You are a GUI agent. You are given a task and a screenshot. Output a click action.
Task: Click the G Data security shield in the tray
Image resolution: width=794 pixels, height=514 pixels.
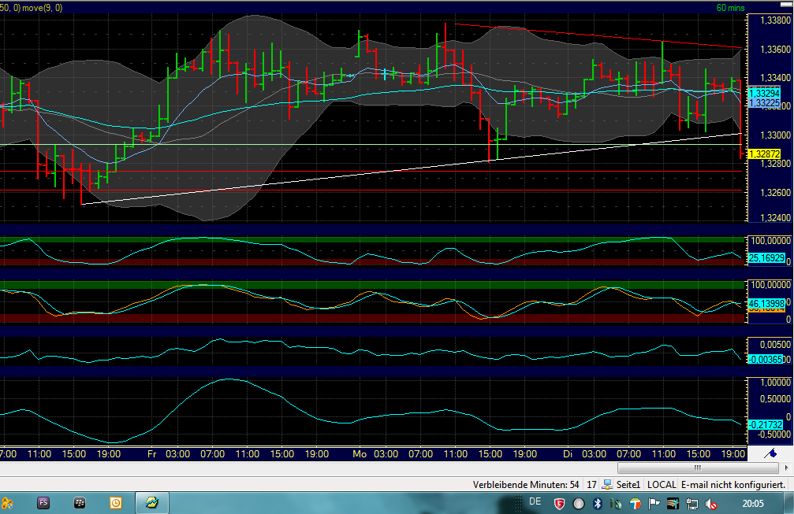[558, 503]
